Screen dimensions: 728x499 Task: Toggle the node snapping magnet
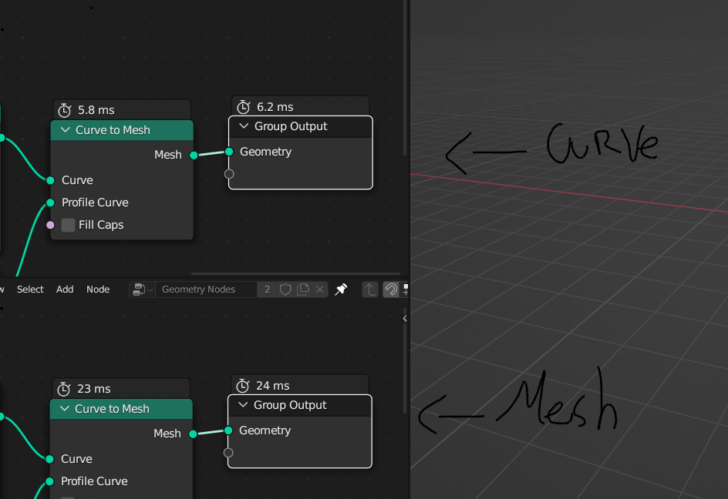click(x=391, y=290)
